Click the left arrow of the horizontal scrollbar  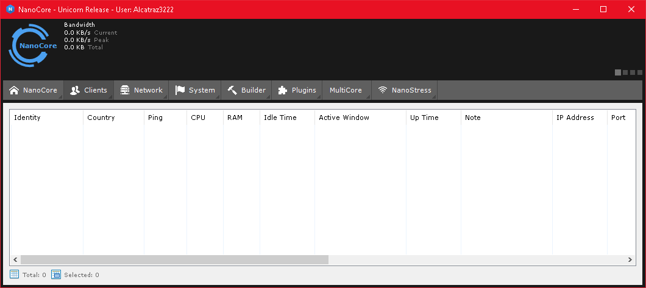tap(15, 260)
